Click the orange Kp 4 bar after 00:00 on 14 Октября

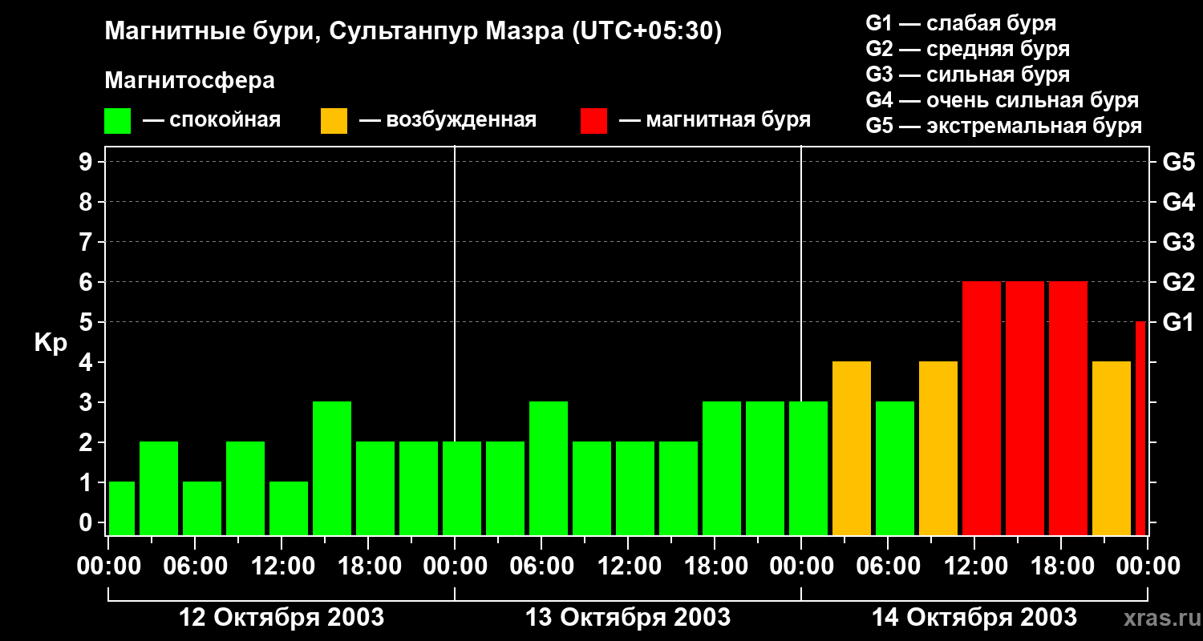pyautogui.click(x=852, y=448)
